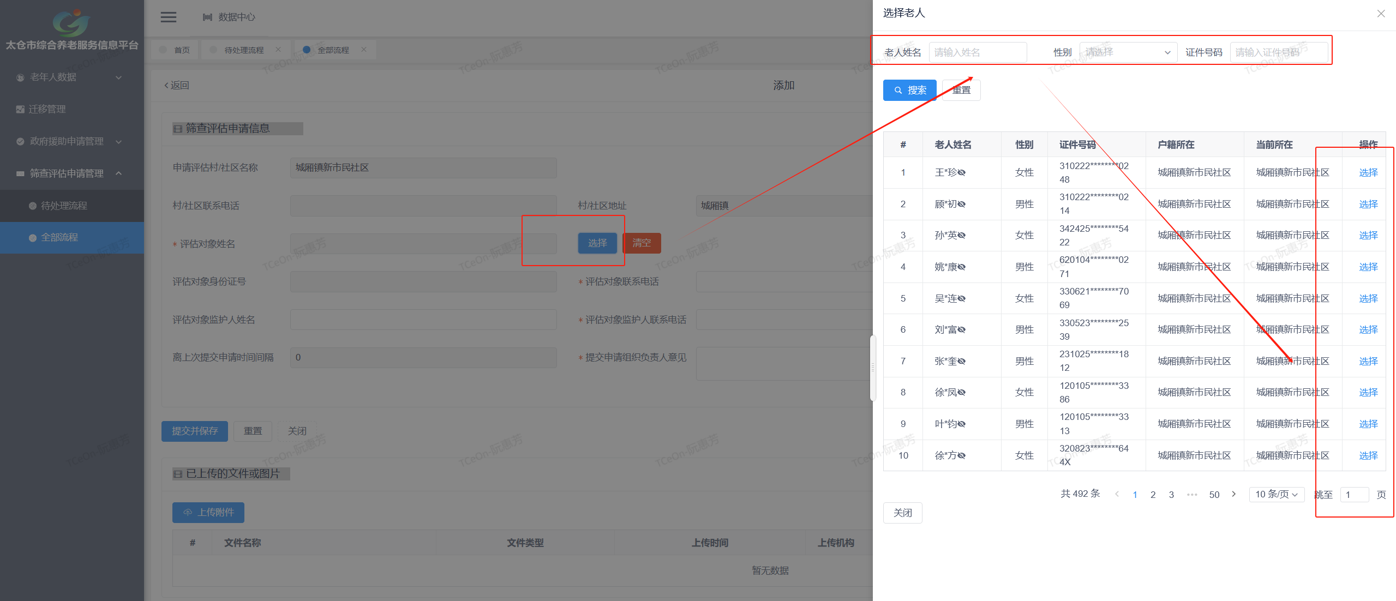
Task: Reveal name of 孙*英 eye icon
Action: [x=962, y=236]
